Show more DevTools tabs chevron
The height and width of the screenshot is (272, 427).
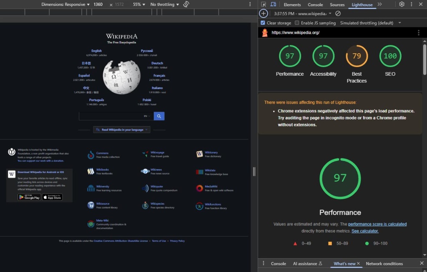click(379, 4)
